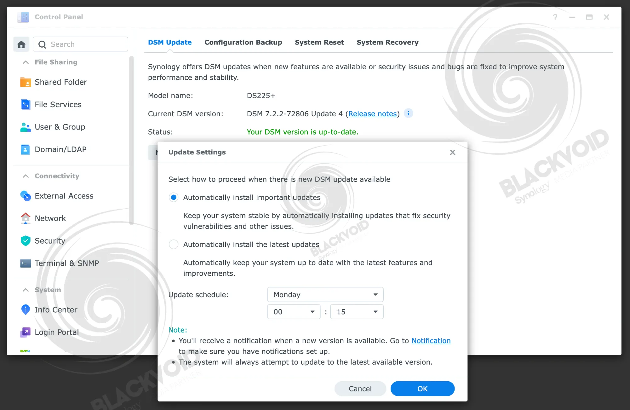The width and height of the screenshot is (630, 410).
Task: Switch to System Recovery tab
Action: [x=387, y=43]
